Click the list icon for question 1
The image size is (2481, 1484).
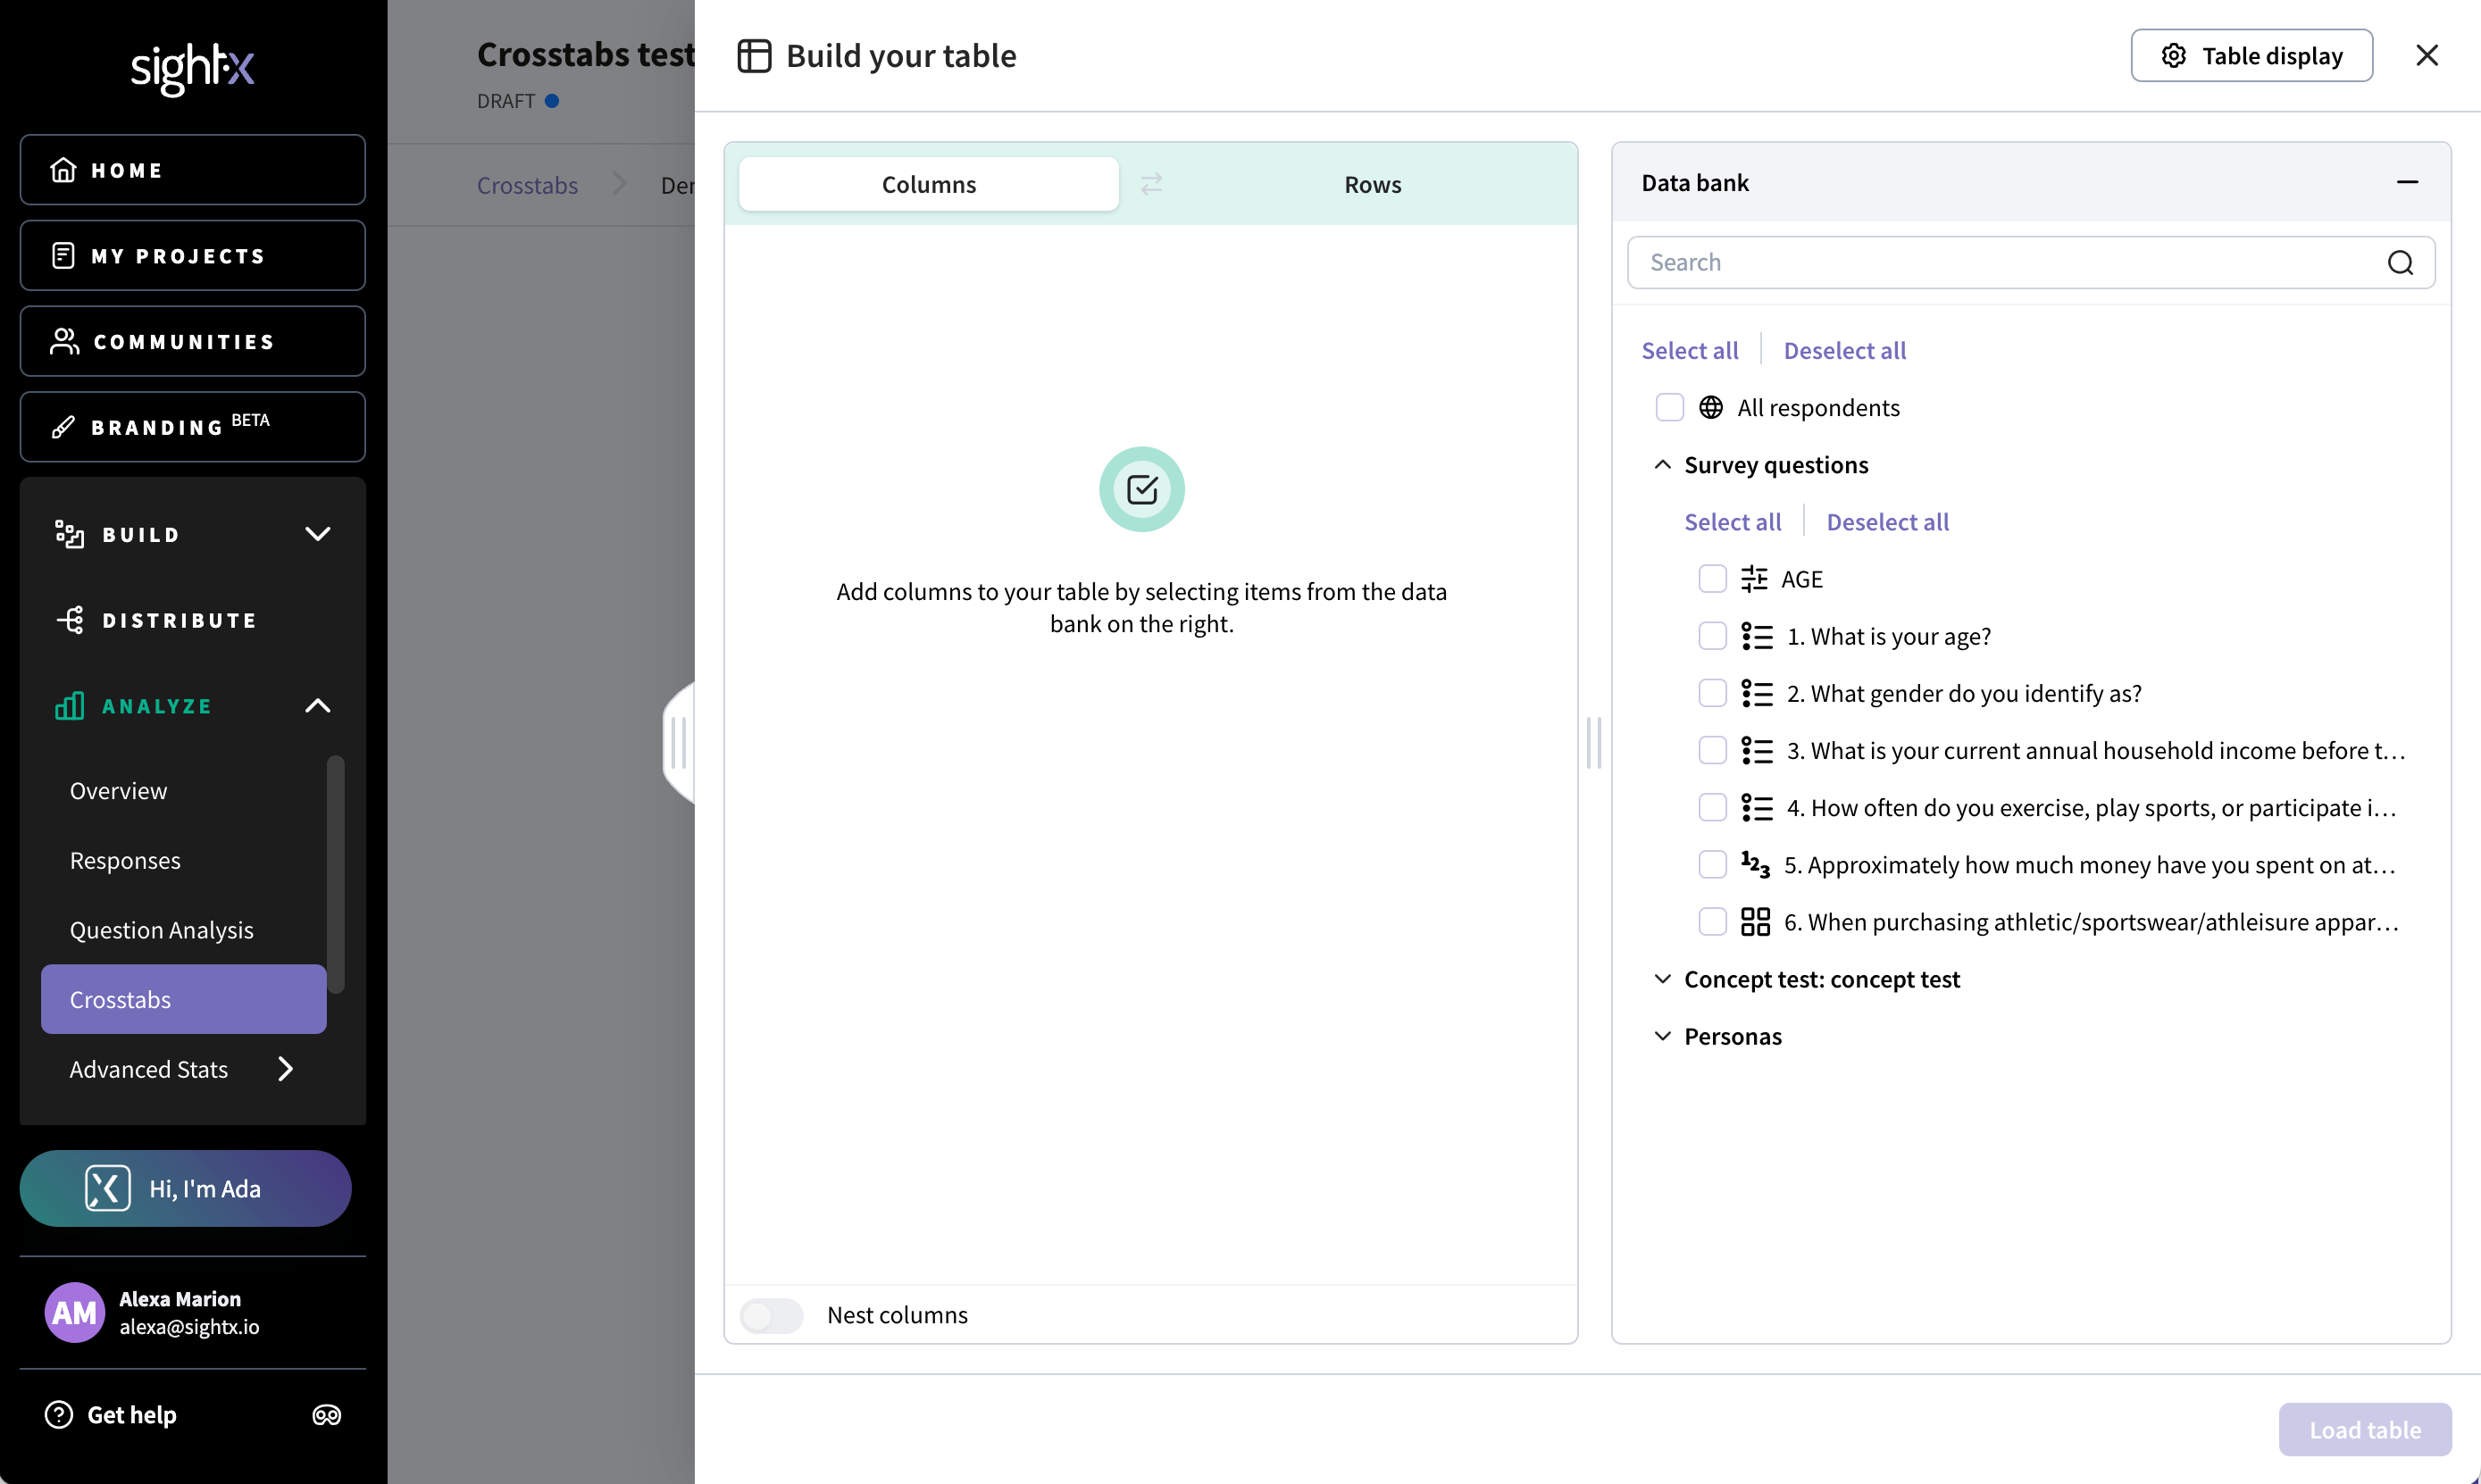coord(1757,636)
